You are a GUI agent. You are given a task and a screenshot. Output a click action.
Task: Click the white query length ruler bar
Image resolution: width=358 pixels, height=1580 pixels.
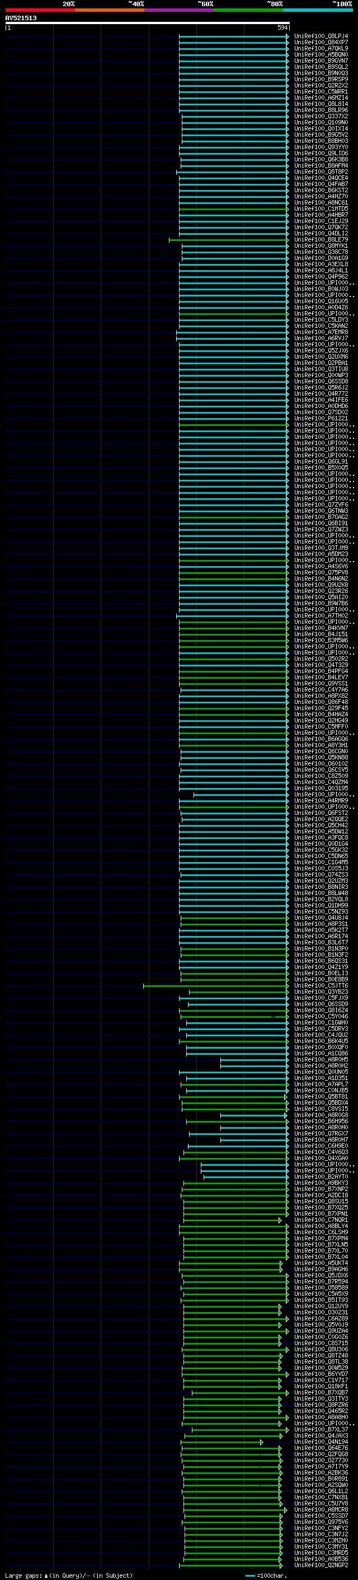coord(148,22)
